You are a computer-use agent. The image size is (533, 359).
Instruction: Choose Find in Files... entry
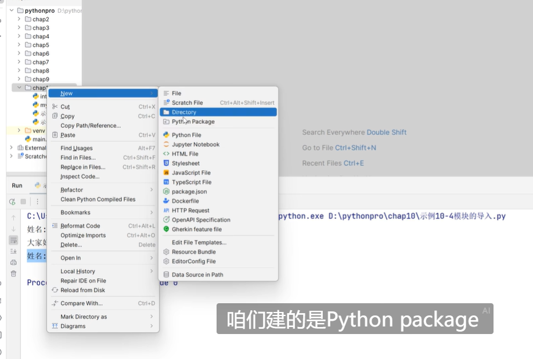tap(103, 158)
